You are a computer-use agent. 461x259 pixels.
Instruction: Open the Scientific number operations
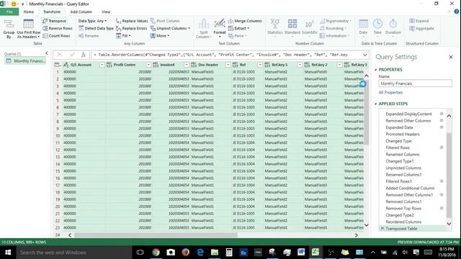[309, 28]
